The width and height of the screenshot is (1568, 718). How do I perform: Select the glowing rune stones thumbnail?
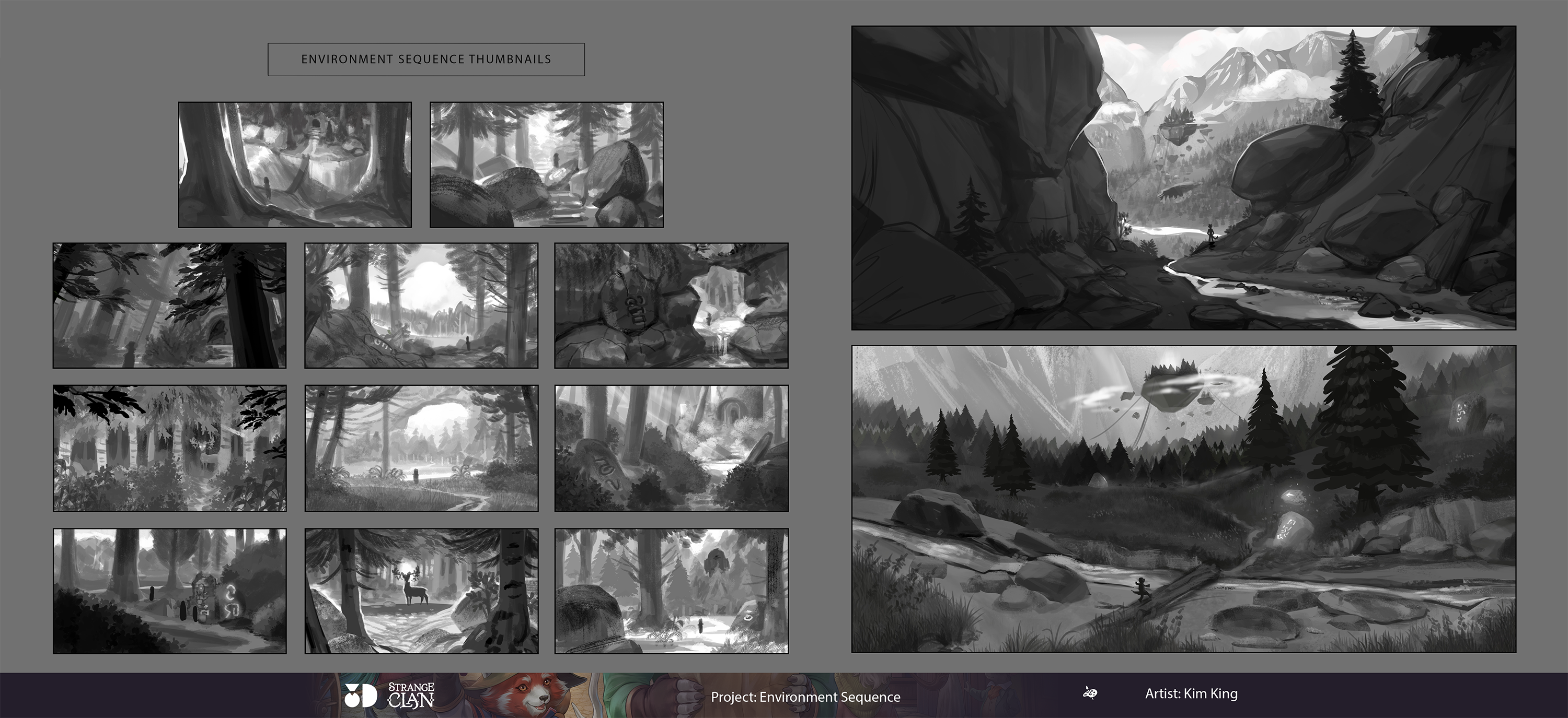169,591
